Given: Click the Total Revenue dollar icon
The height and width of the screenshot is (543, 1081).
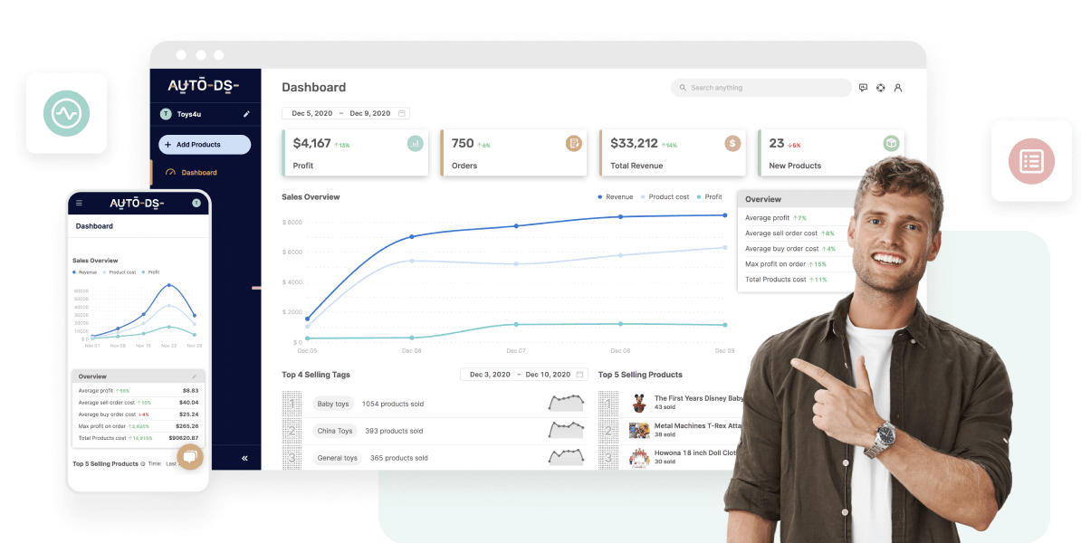Looking at the screenshot, I should click(x=732, y=143).
